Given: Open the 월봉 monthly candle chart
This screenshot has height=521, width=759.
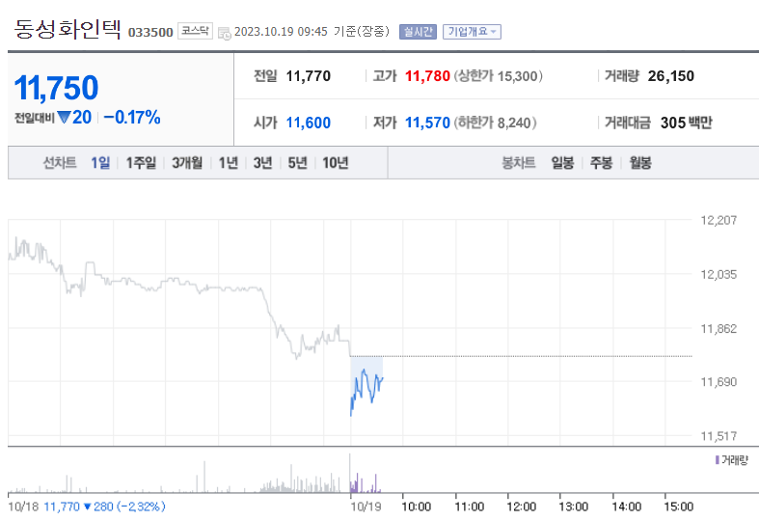Looking at the screenshot, I should [640, 163].
